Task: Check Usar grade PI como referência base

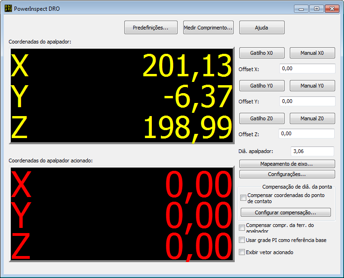Action: click(242, 240)
